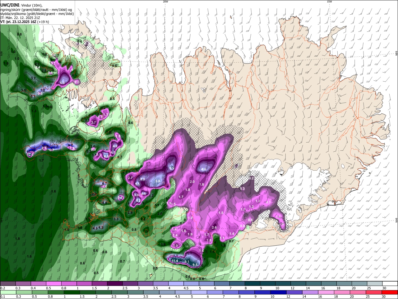Pick the dark mauve swatch marked 0.2 on the upper scale
The image size is (398, 299).
[8, 284]
